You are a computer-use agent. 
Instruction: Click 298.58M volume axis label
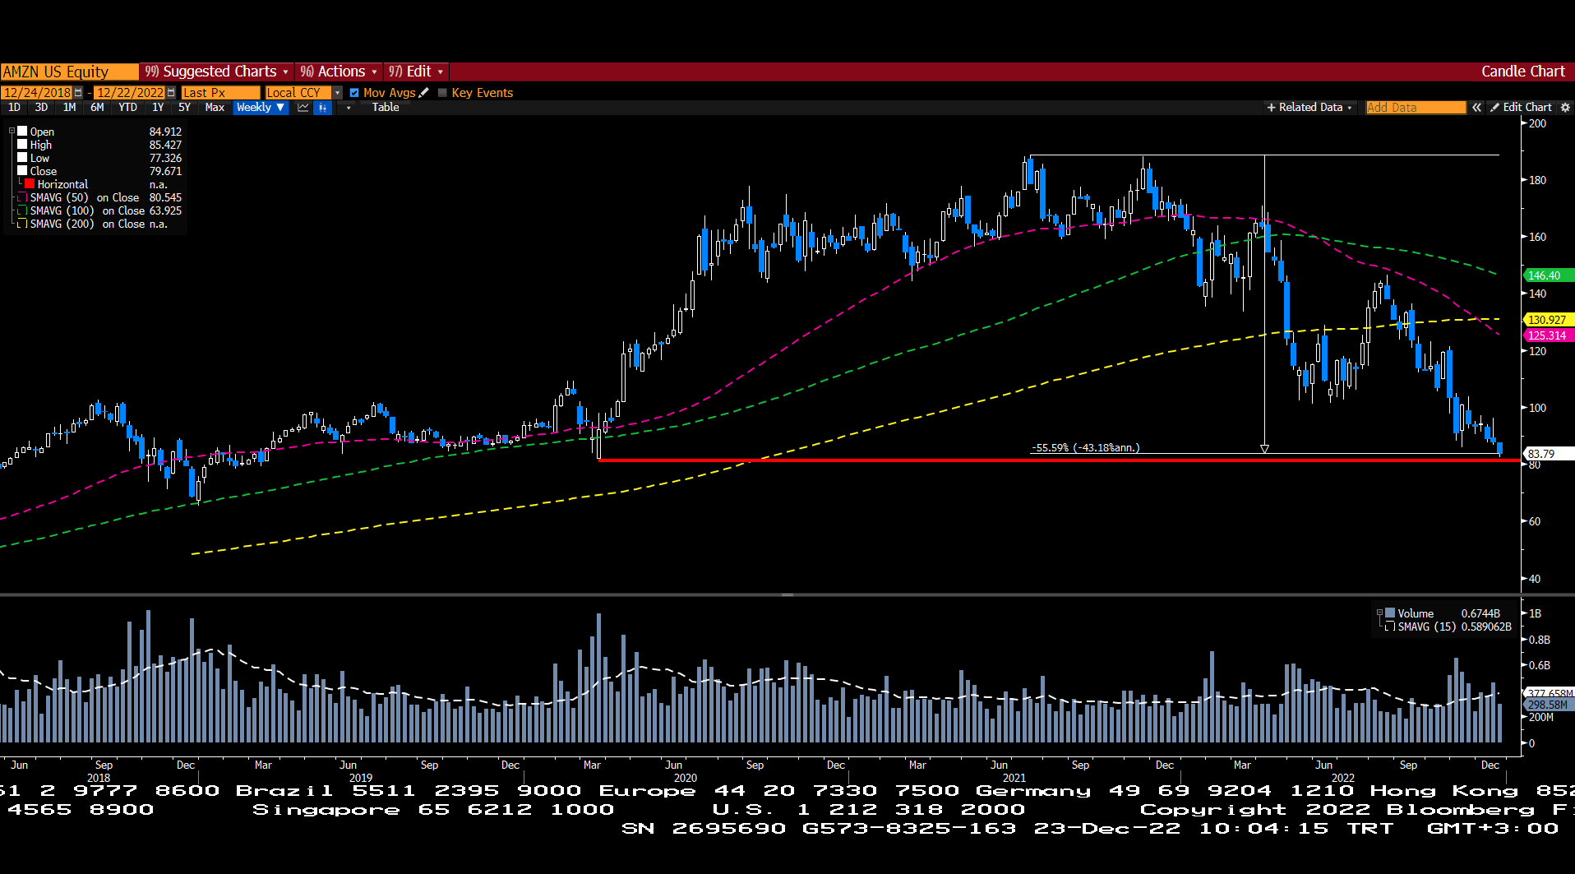pos(1549,705)
